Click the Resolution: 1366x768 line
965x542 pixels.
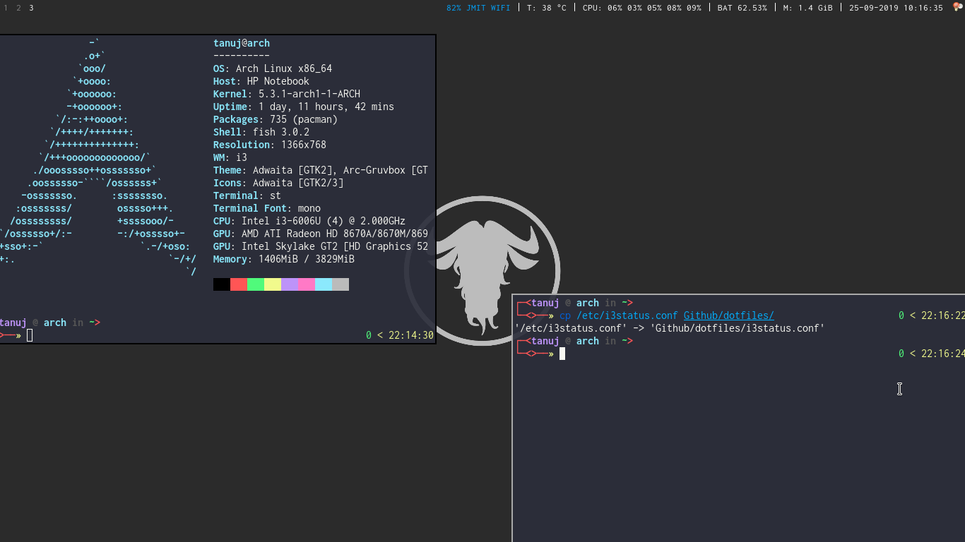coord(270,145)
